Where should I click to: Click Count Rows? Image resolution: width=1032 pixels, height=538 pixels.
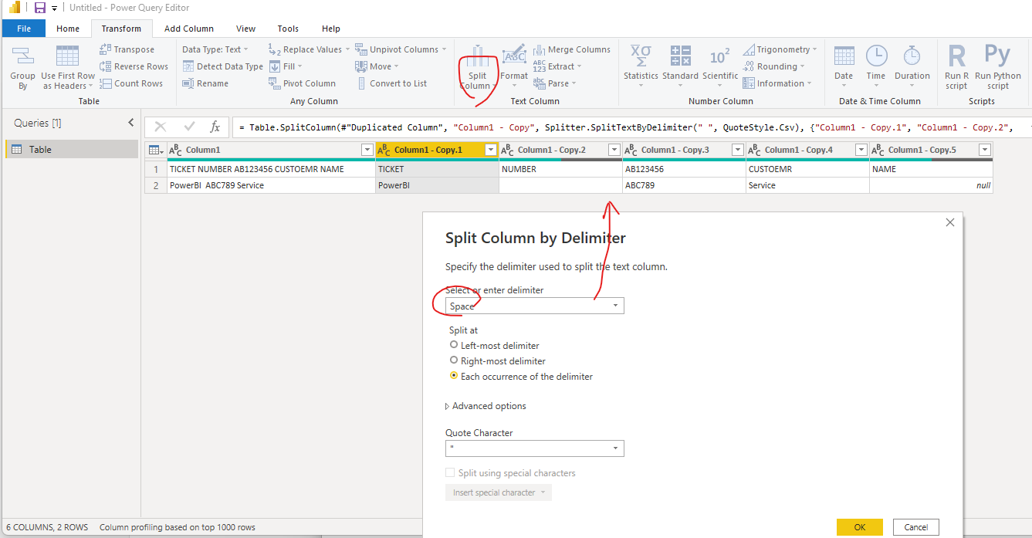coord(131,83)
